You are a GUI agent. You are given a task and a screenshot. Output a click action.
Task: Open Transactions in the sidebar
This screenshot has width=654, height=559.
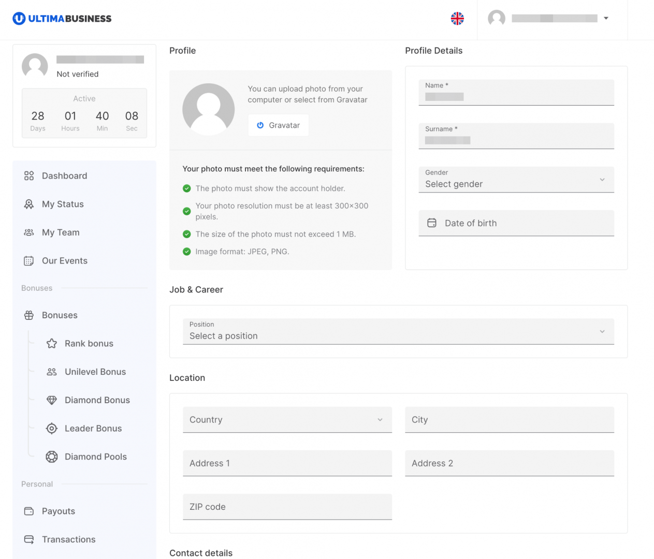point(68,539)
